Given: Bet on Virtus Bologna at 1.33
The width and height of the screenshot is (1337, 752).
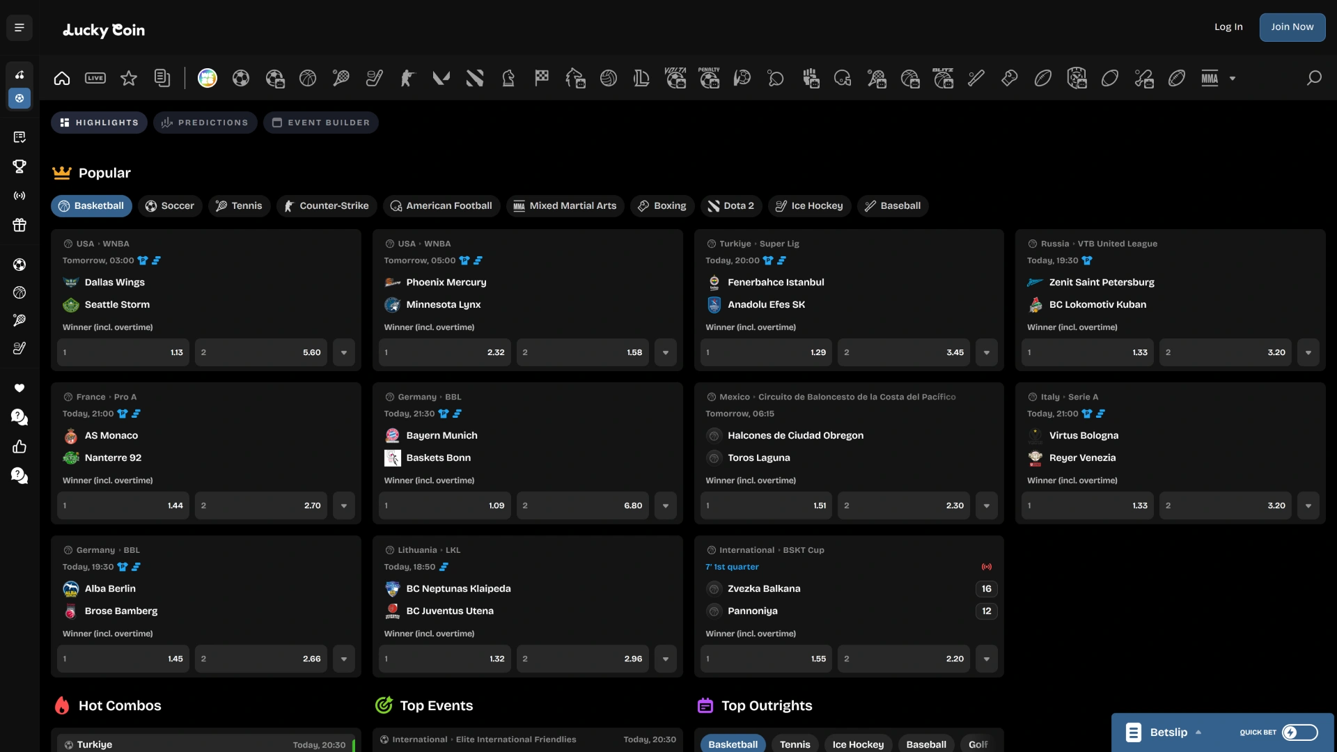Looking at the screenshot, I should click(x=1088, y=506).
